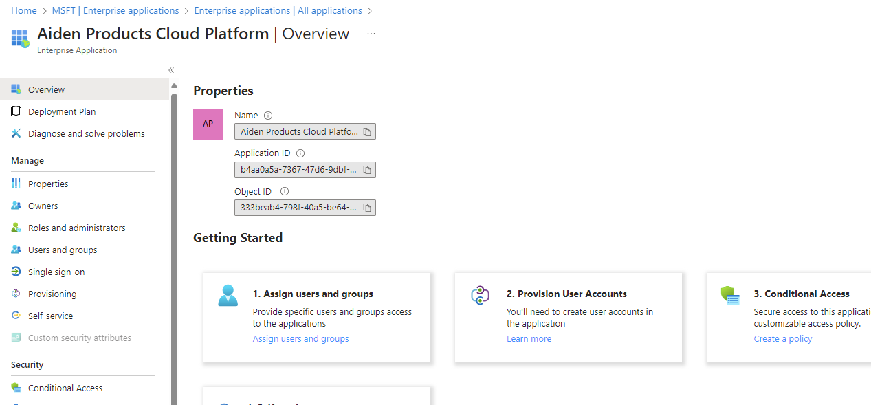Go to Enterprise applications | All applications breadcrumb
Screen dimensions: 871x405
(278, 10)
